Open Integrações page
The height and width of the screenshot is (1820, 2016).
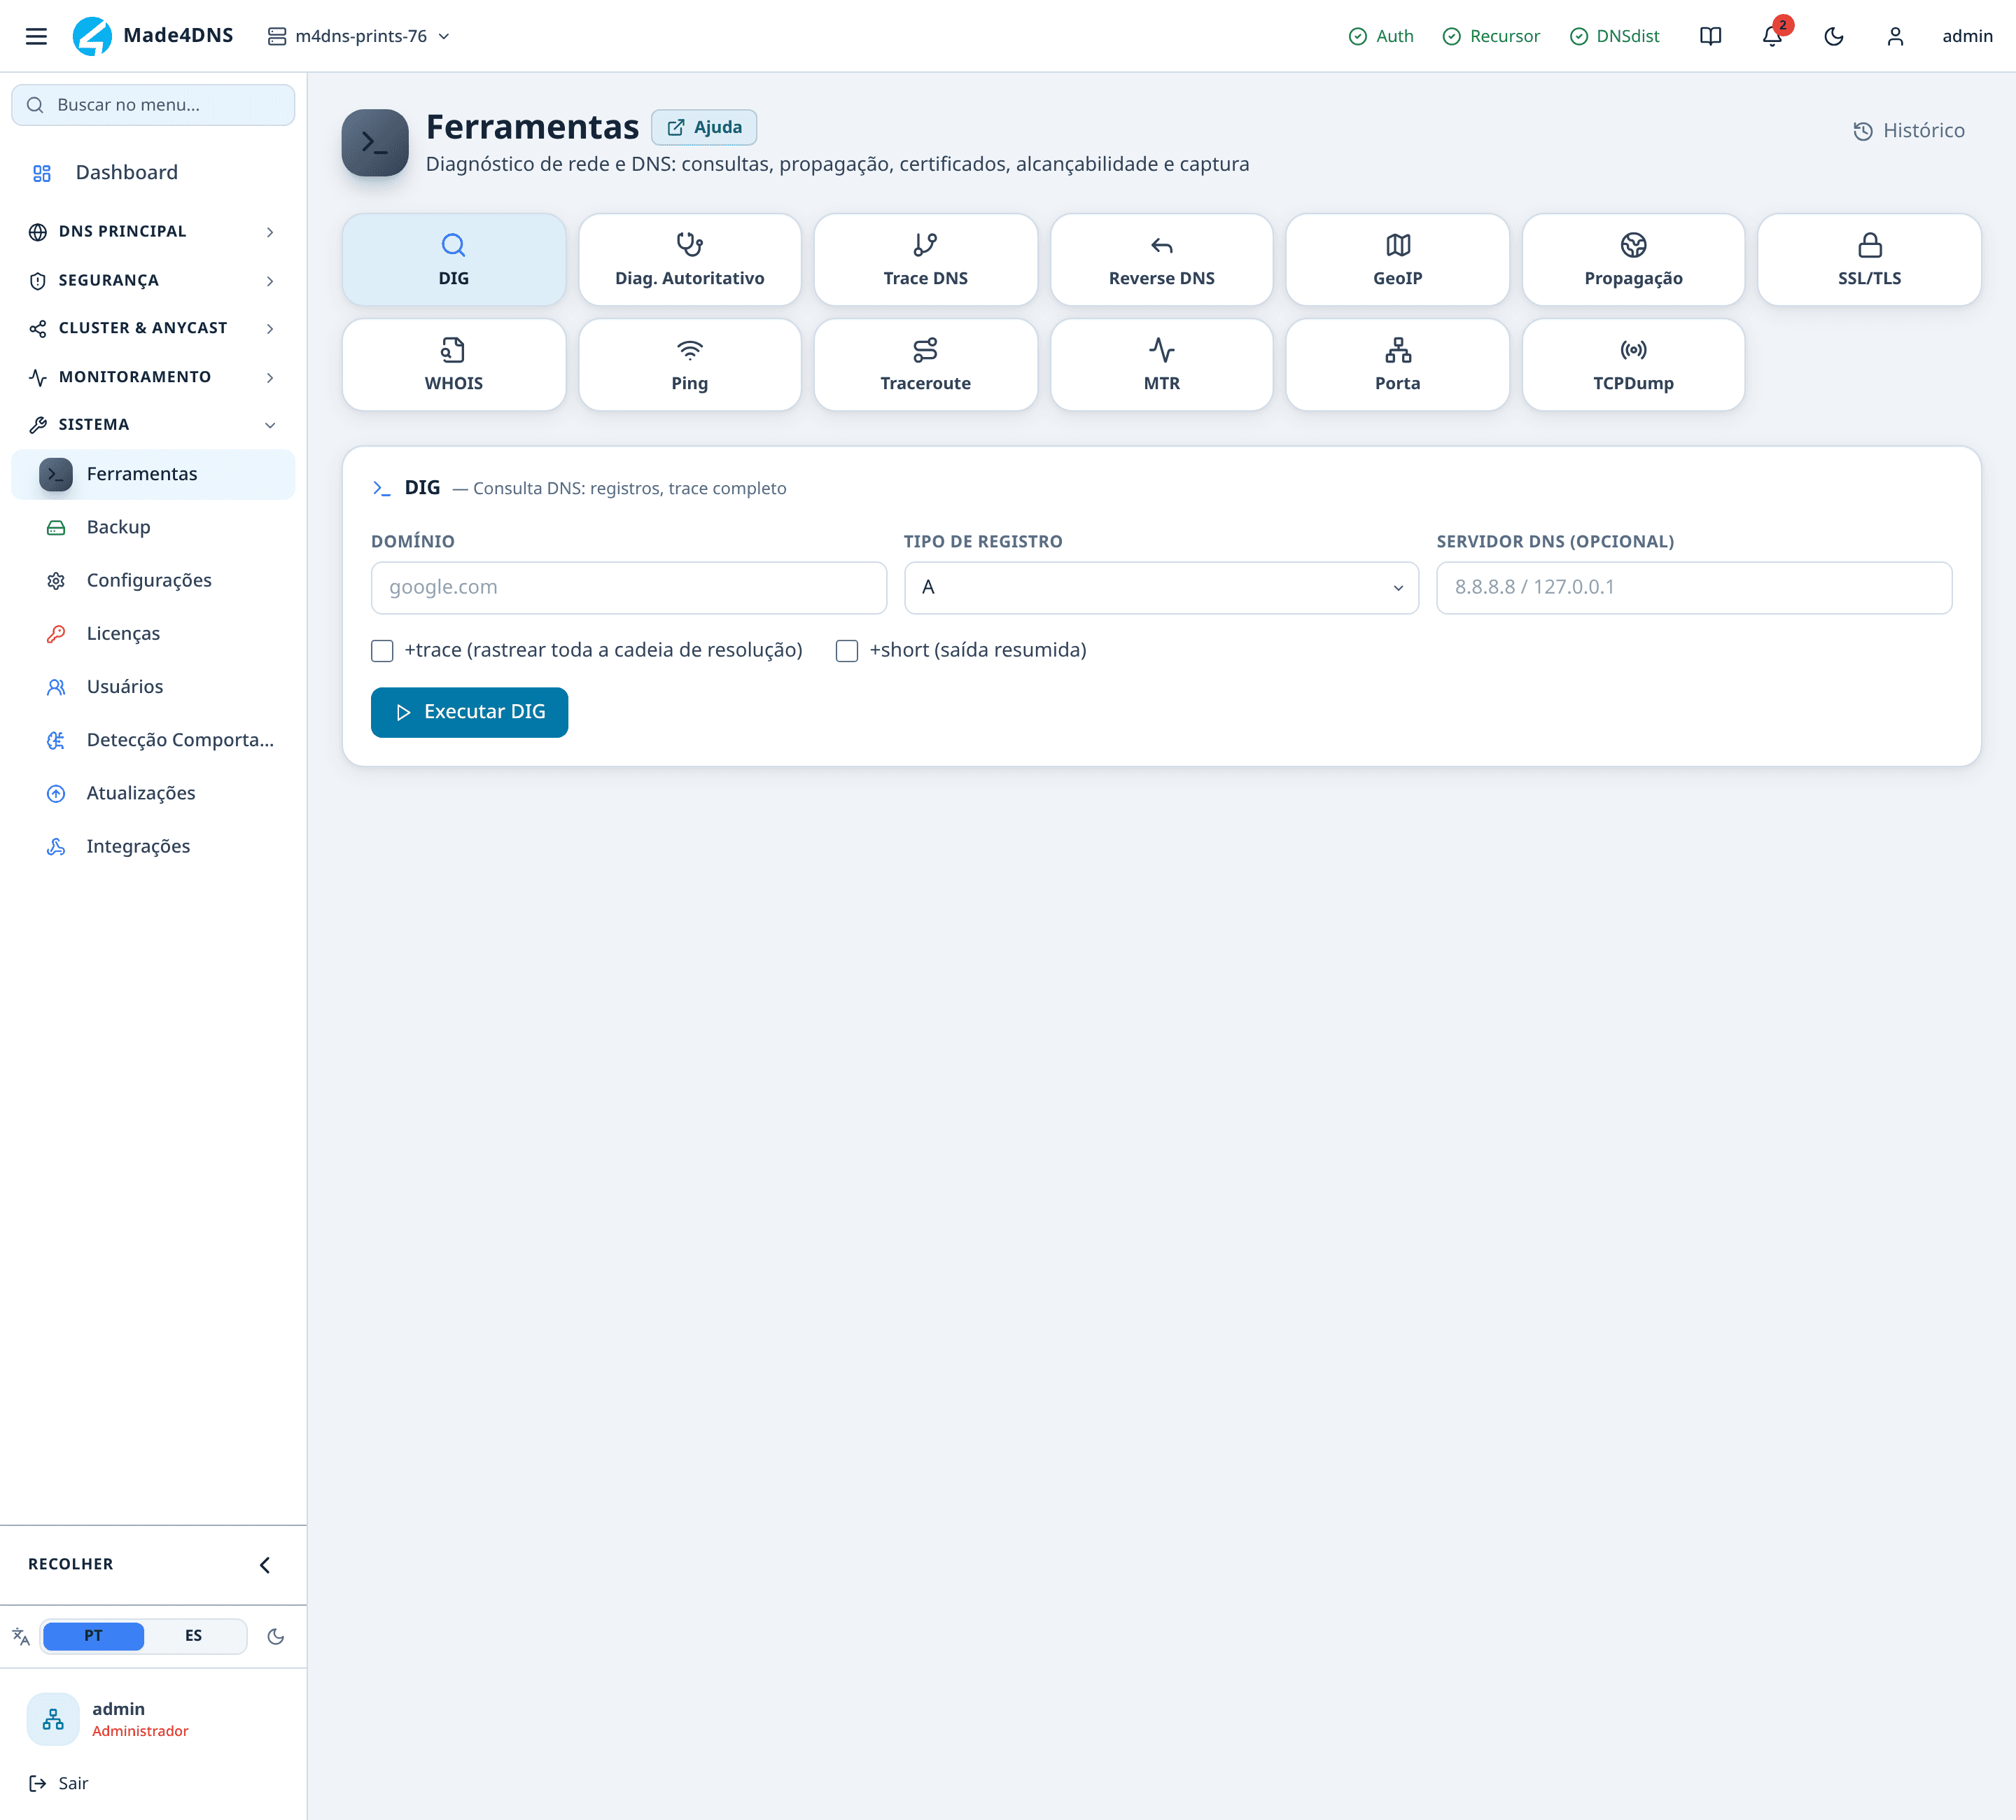click(153, 846)
